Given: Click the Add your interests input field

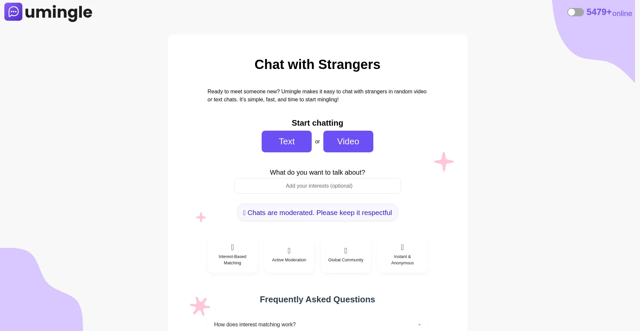Looking at the screenshot, I should tap(317, 186).
